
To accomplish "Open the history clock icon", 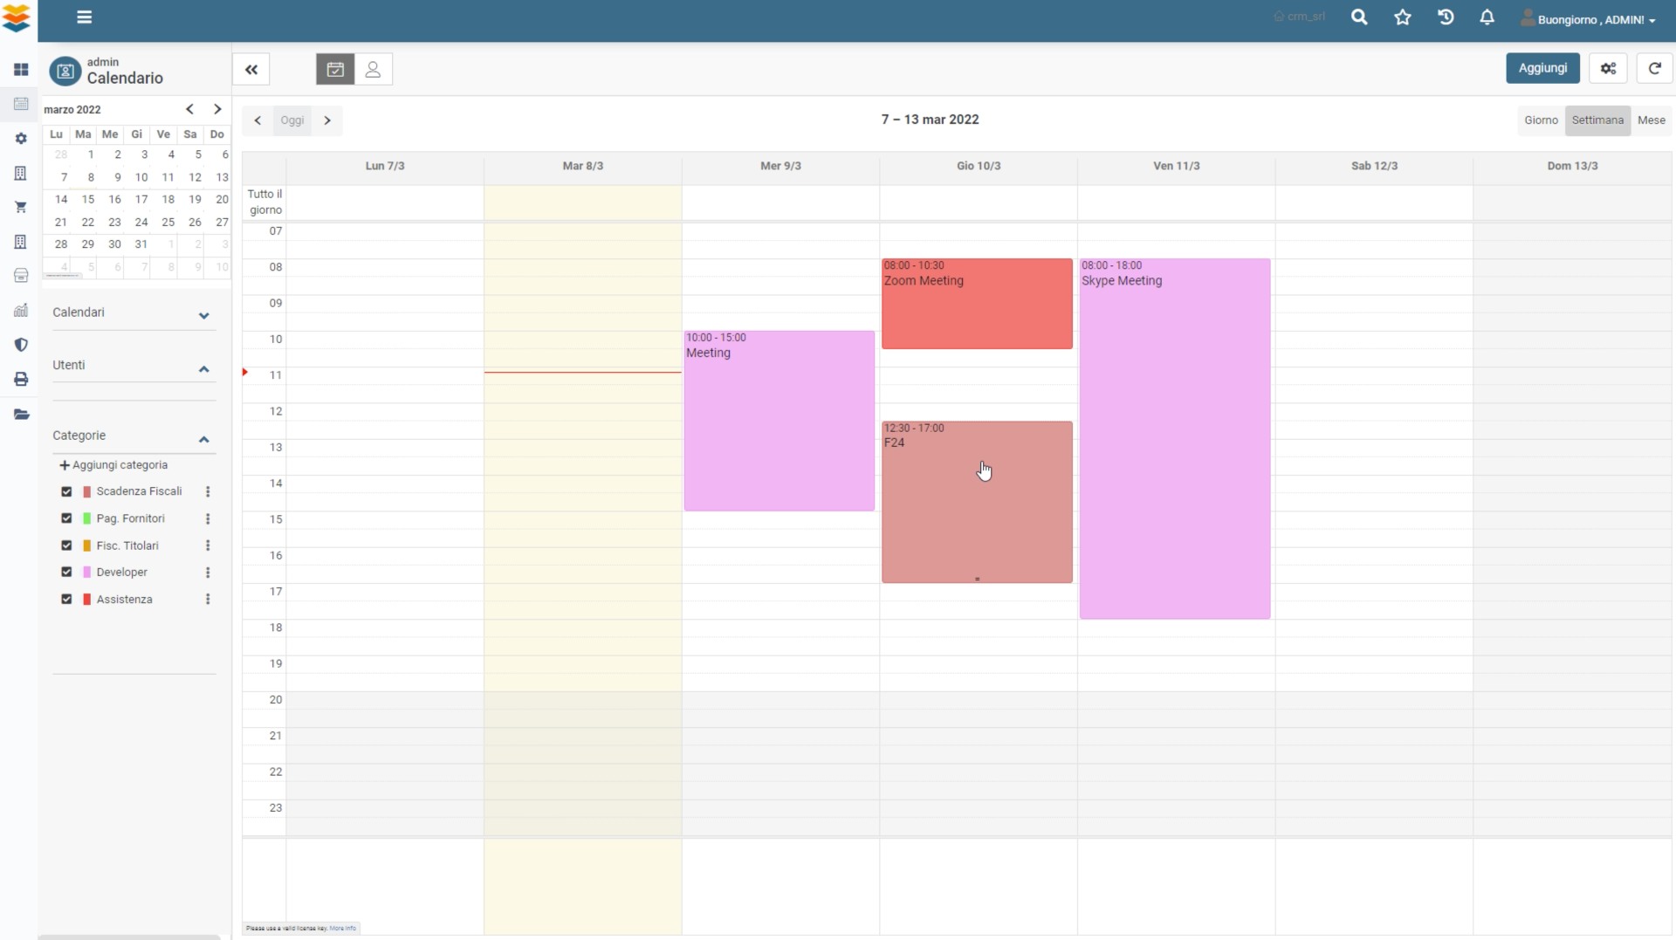I will click(1446, 17).
